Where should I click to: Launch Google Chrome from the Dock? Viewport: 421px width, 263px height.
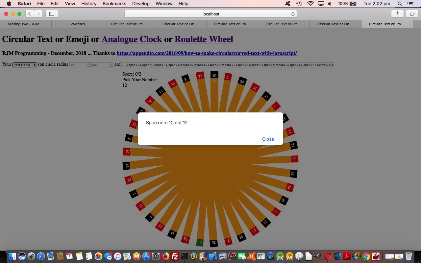coord(366,256)
